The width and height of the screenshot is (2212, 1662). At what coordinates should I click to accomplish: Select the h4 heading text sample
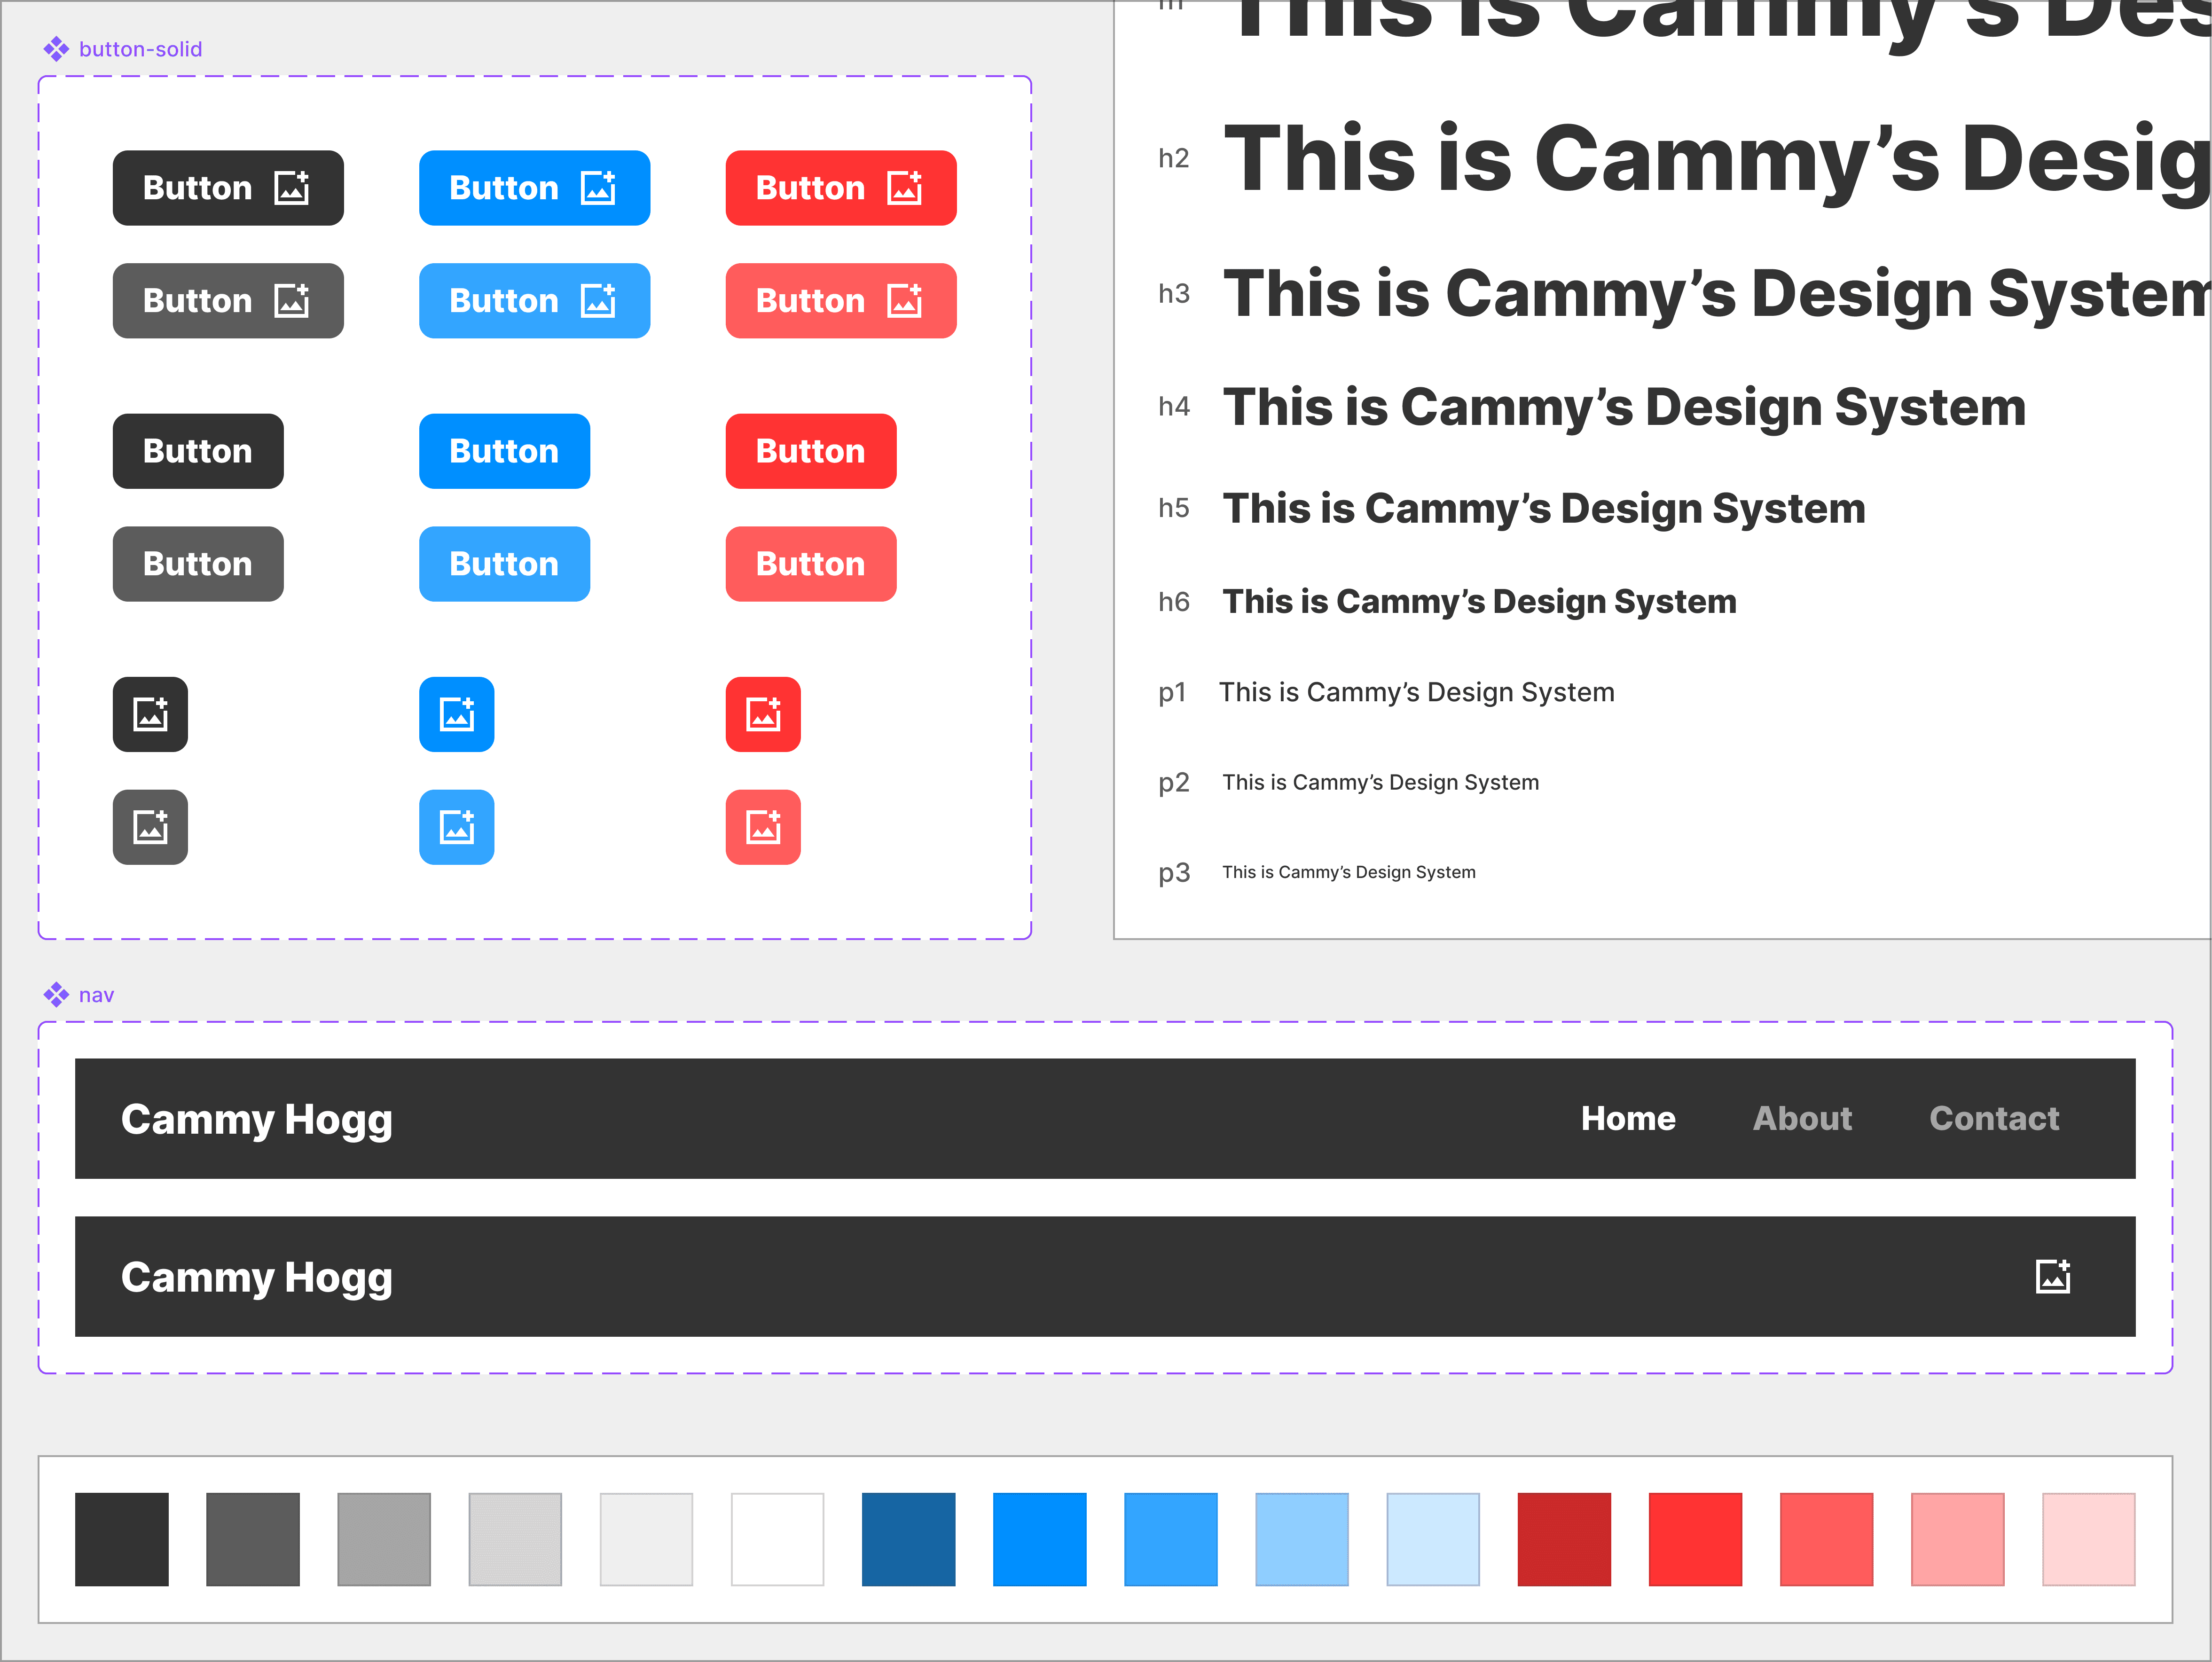coord(1624,407)
